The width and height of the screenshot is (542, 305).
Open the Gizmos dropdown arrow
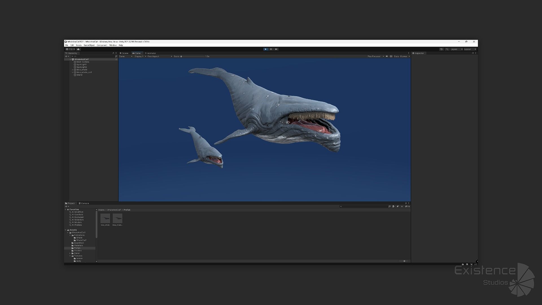(409, 56)
